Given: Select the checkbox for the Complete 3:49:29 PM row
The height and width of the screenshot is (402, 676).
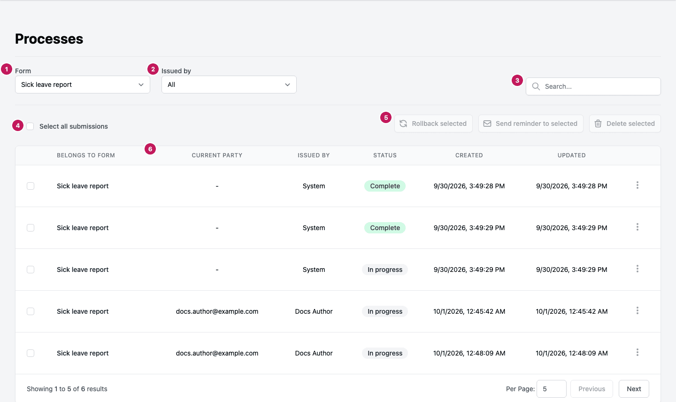Looking at the screenshot, I should (31, 228).
